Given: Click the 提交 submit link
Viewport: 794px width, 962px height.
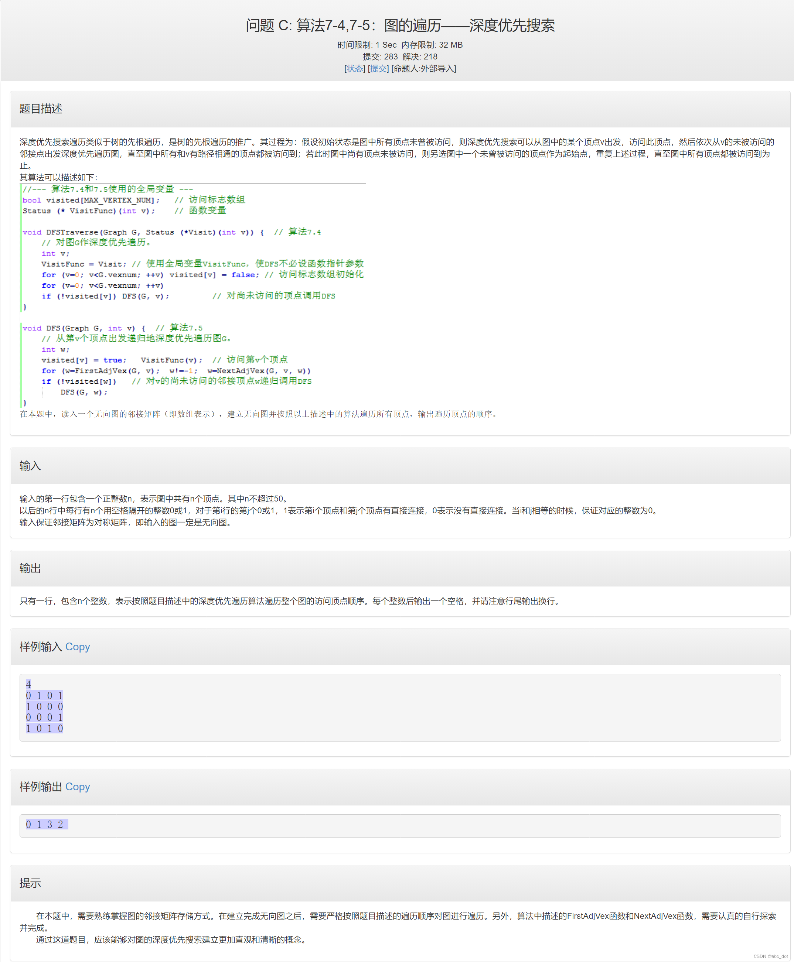Looking at the screenshot, I should point(378,69).
